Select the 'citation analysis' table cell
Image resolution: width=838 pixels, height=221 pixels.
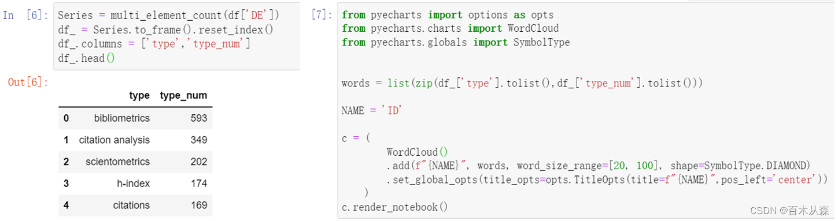[x=114, y=140]
